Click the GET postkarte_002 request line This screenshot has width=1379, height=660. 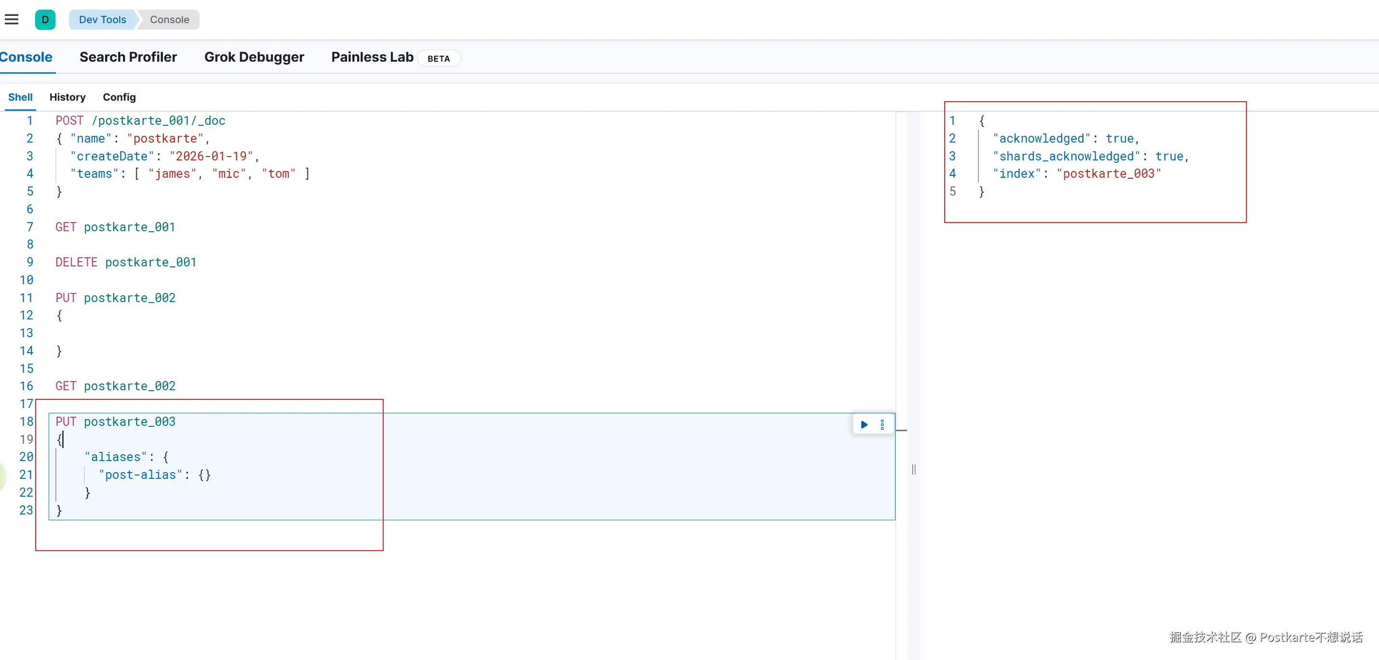[x=116, y=386]
